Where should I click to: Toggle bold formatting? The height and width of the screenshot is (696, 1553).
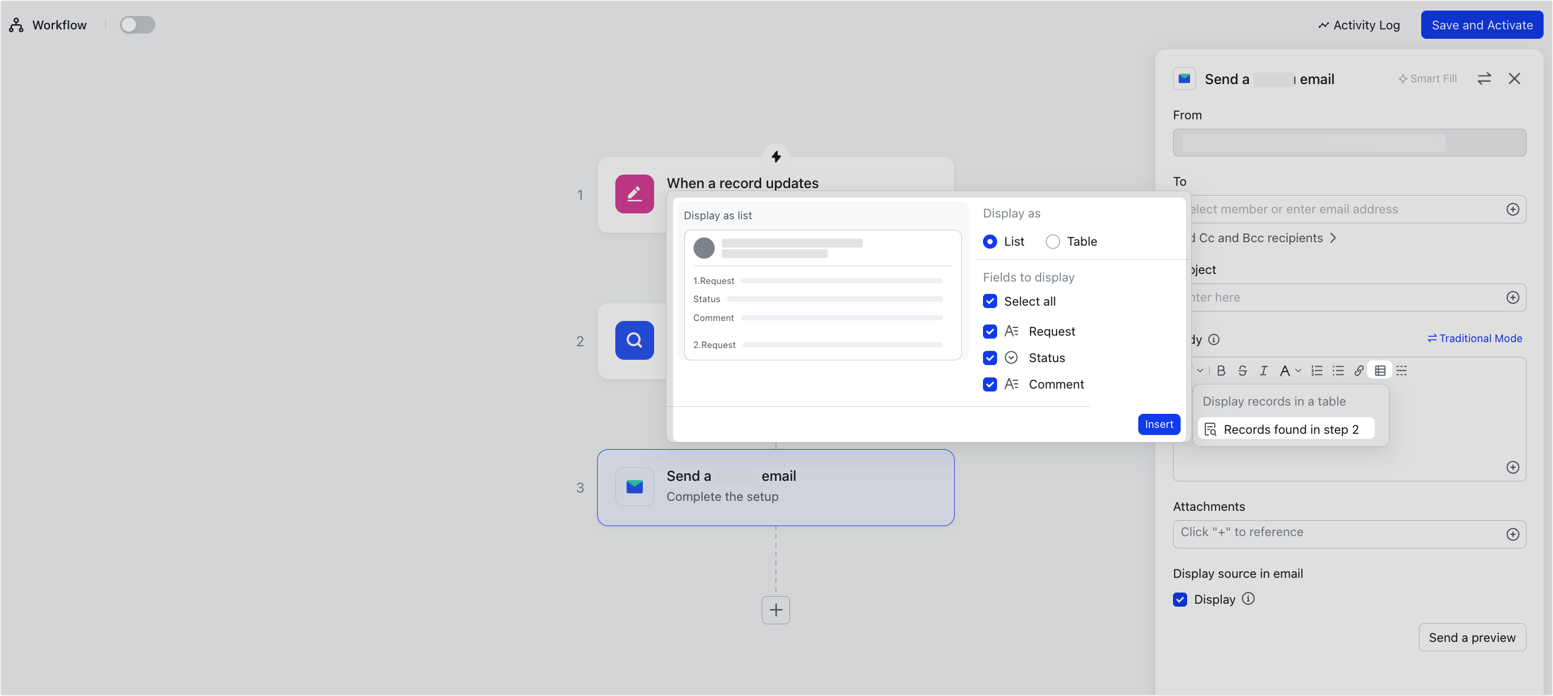(x=1221, y=370)
